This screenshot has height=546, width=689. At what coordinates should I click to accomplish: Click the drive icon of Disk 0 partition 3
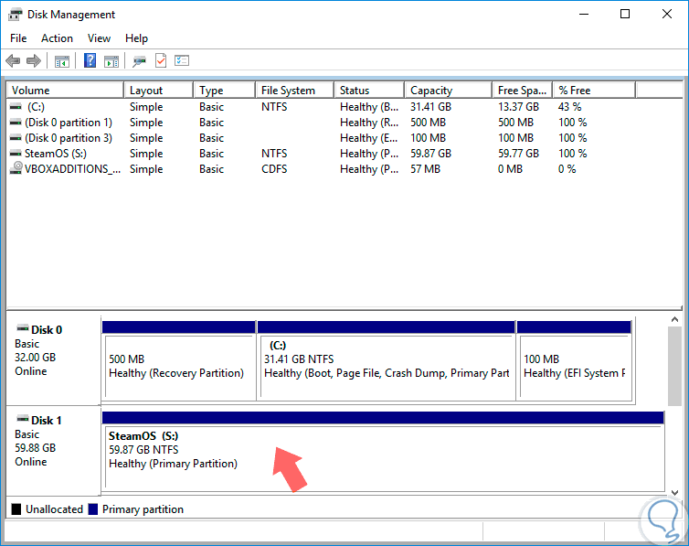pyautogui.click(x=16, y=137)
